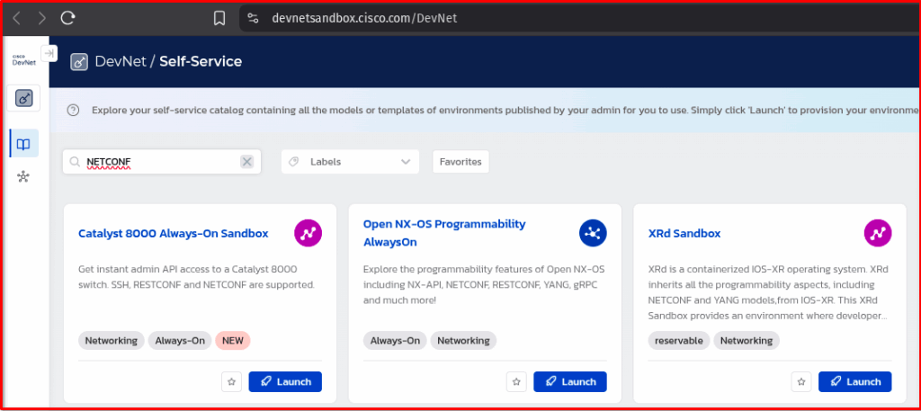This screenshot has width=921, height=411.
Task: Expand the sidebar with the arrow toggle
Action: click(49, 53)
